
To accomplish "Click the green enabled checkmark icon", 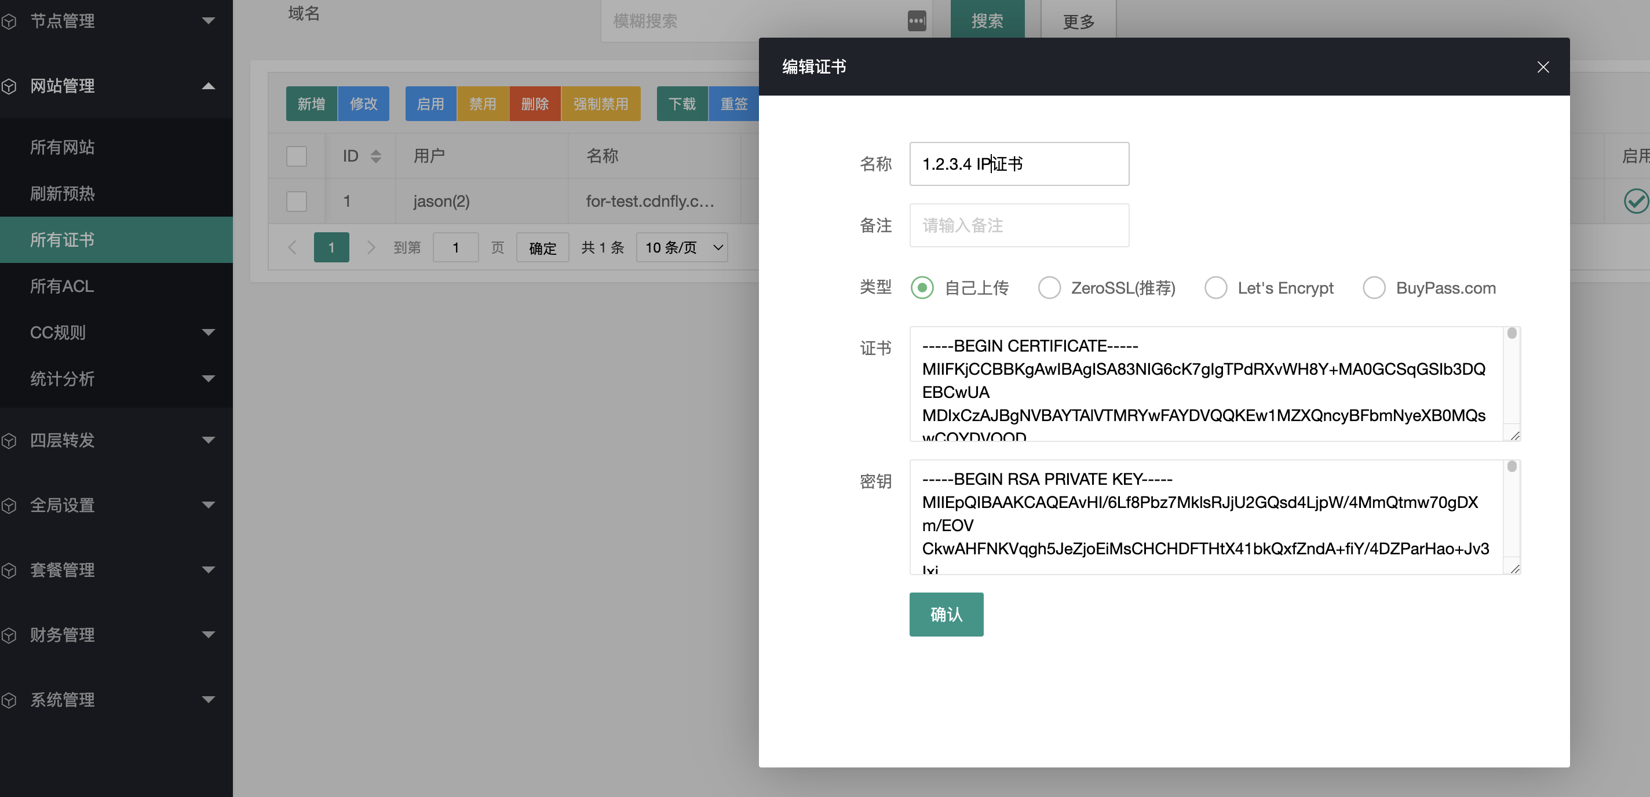I will coord(1636,201).
